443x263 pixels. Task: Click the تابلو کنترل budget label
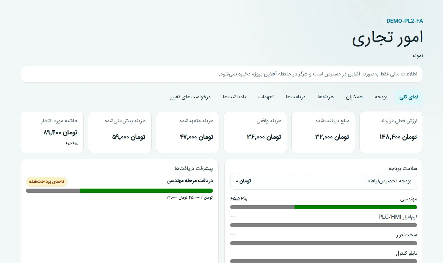point(407,253)
